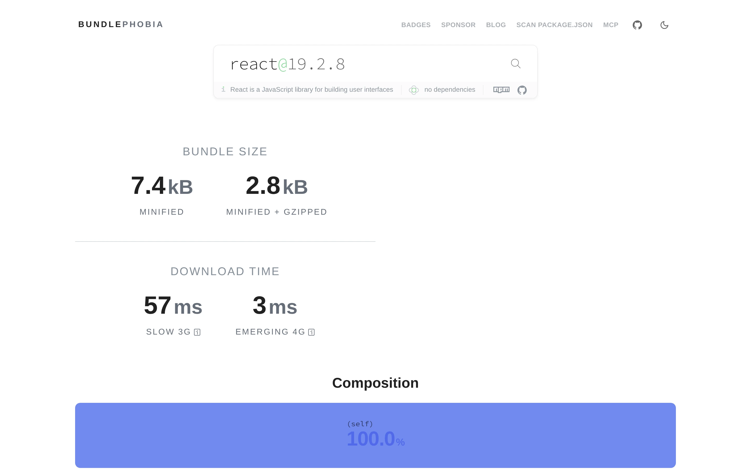The height and width of the screenshot is (469, 751).
Task: Open the package's GitHub repository icon
Action: tap(522, 90)
